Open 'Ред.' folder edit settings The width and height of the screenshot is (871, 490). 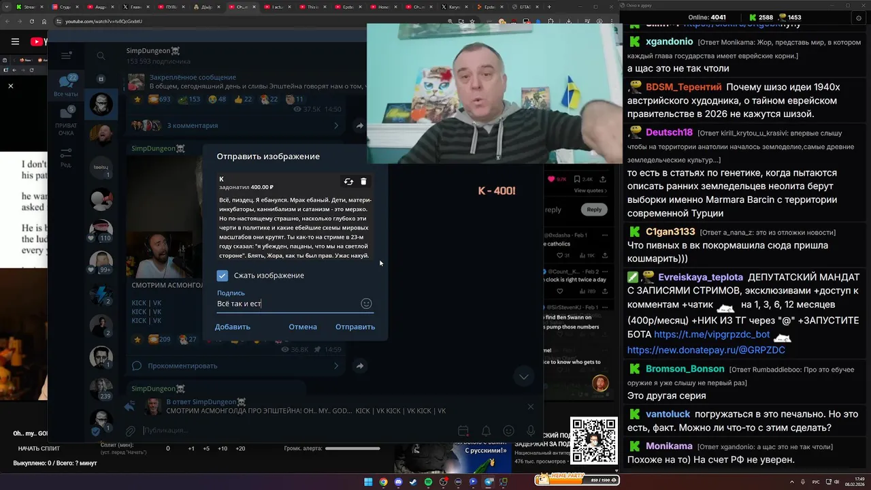[66, 157]
